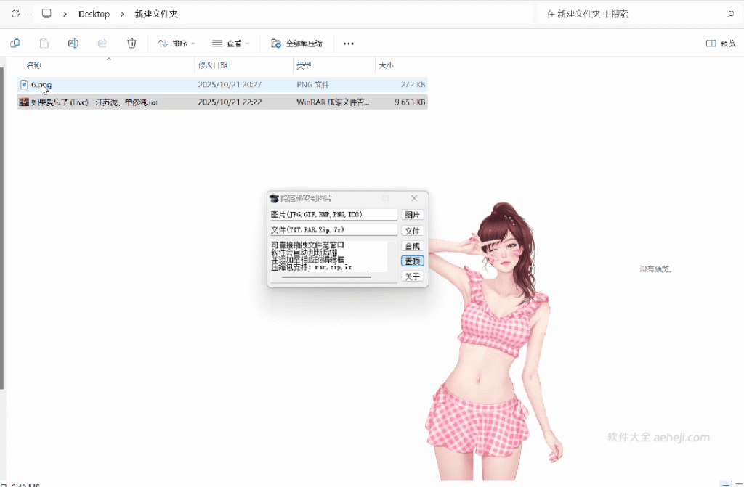744x487 pixels.
Task: Click the refresh icon in the address bar
Action: click(x=14, y=13)
